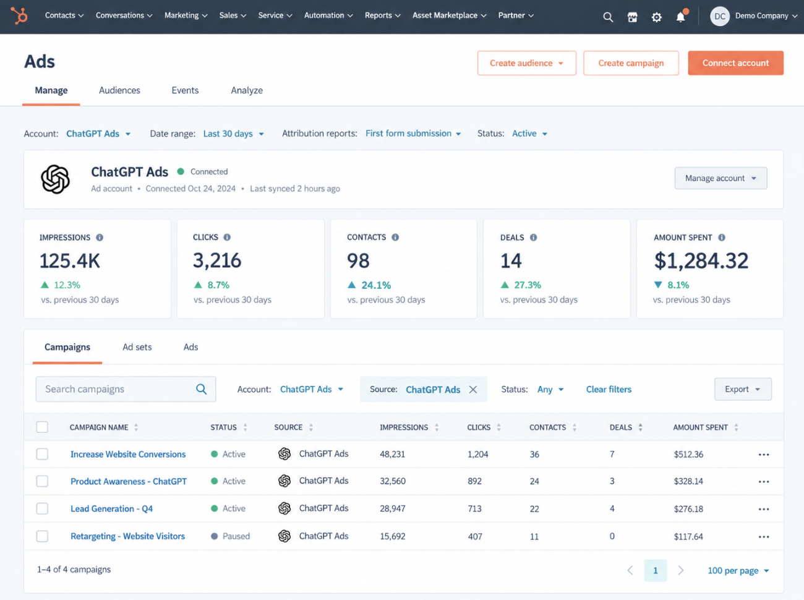Open the Product Awareness - ChatGPT campaign
The height and width of the screenshot is (600, 804).
pyautogui.click(x=129, y=481)
